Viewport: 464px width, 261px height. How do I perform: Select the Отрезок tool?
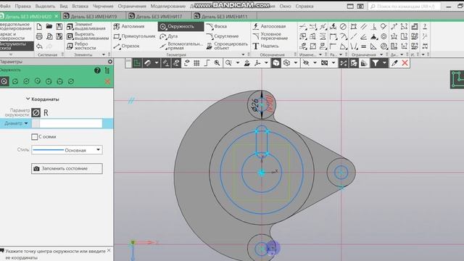click(126, 46)
